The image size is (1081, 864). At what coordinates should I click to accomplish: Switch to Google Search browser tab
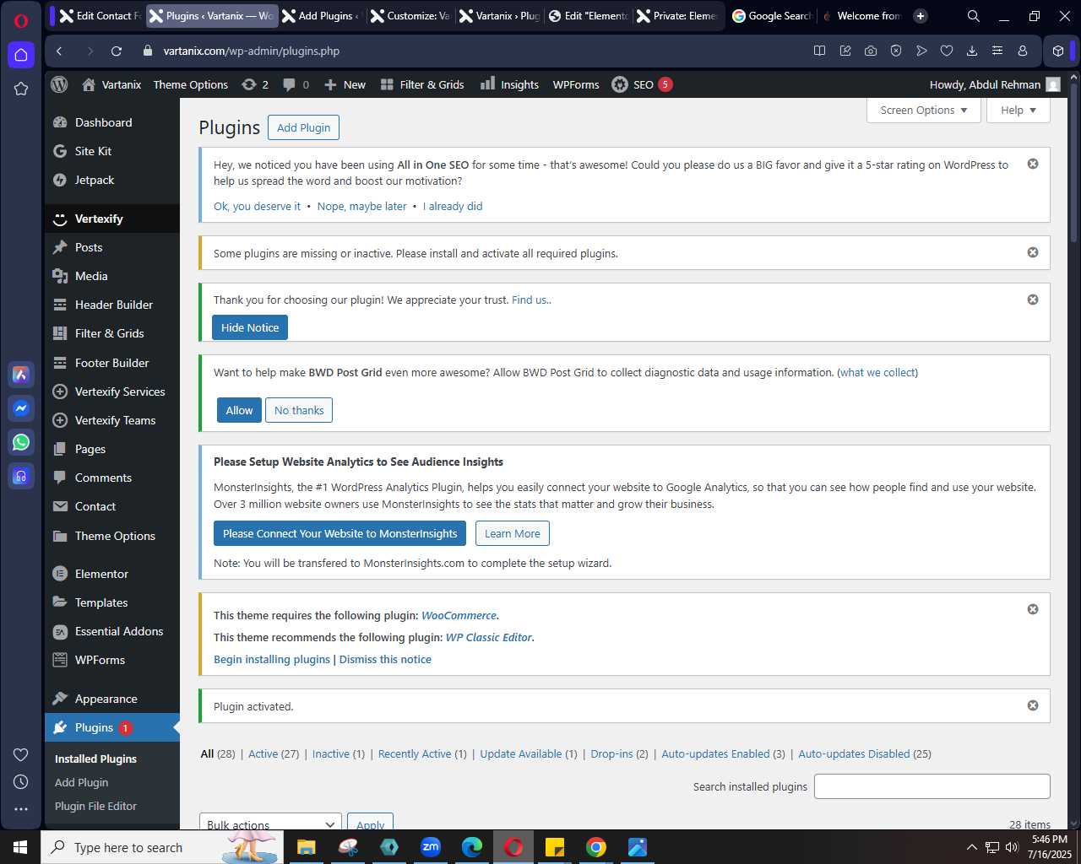coord(771,16)
